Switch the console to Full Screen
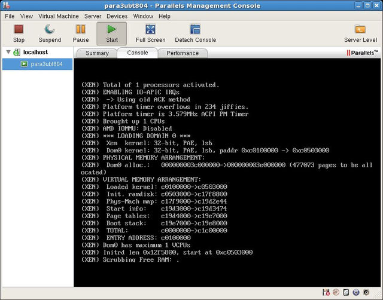Screen dimensions: 383x300 [150, 33]
